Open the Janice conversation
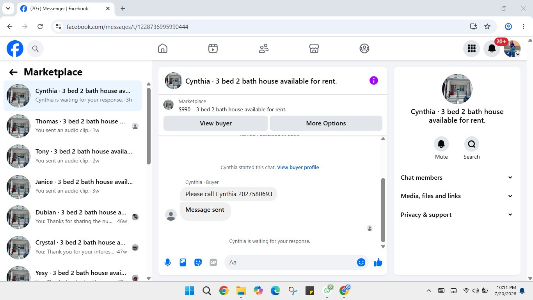 (73, 187)
